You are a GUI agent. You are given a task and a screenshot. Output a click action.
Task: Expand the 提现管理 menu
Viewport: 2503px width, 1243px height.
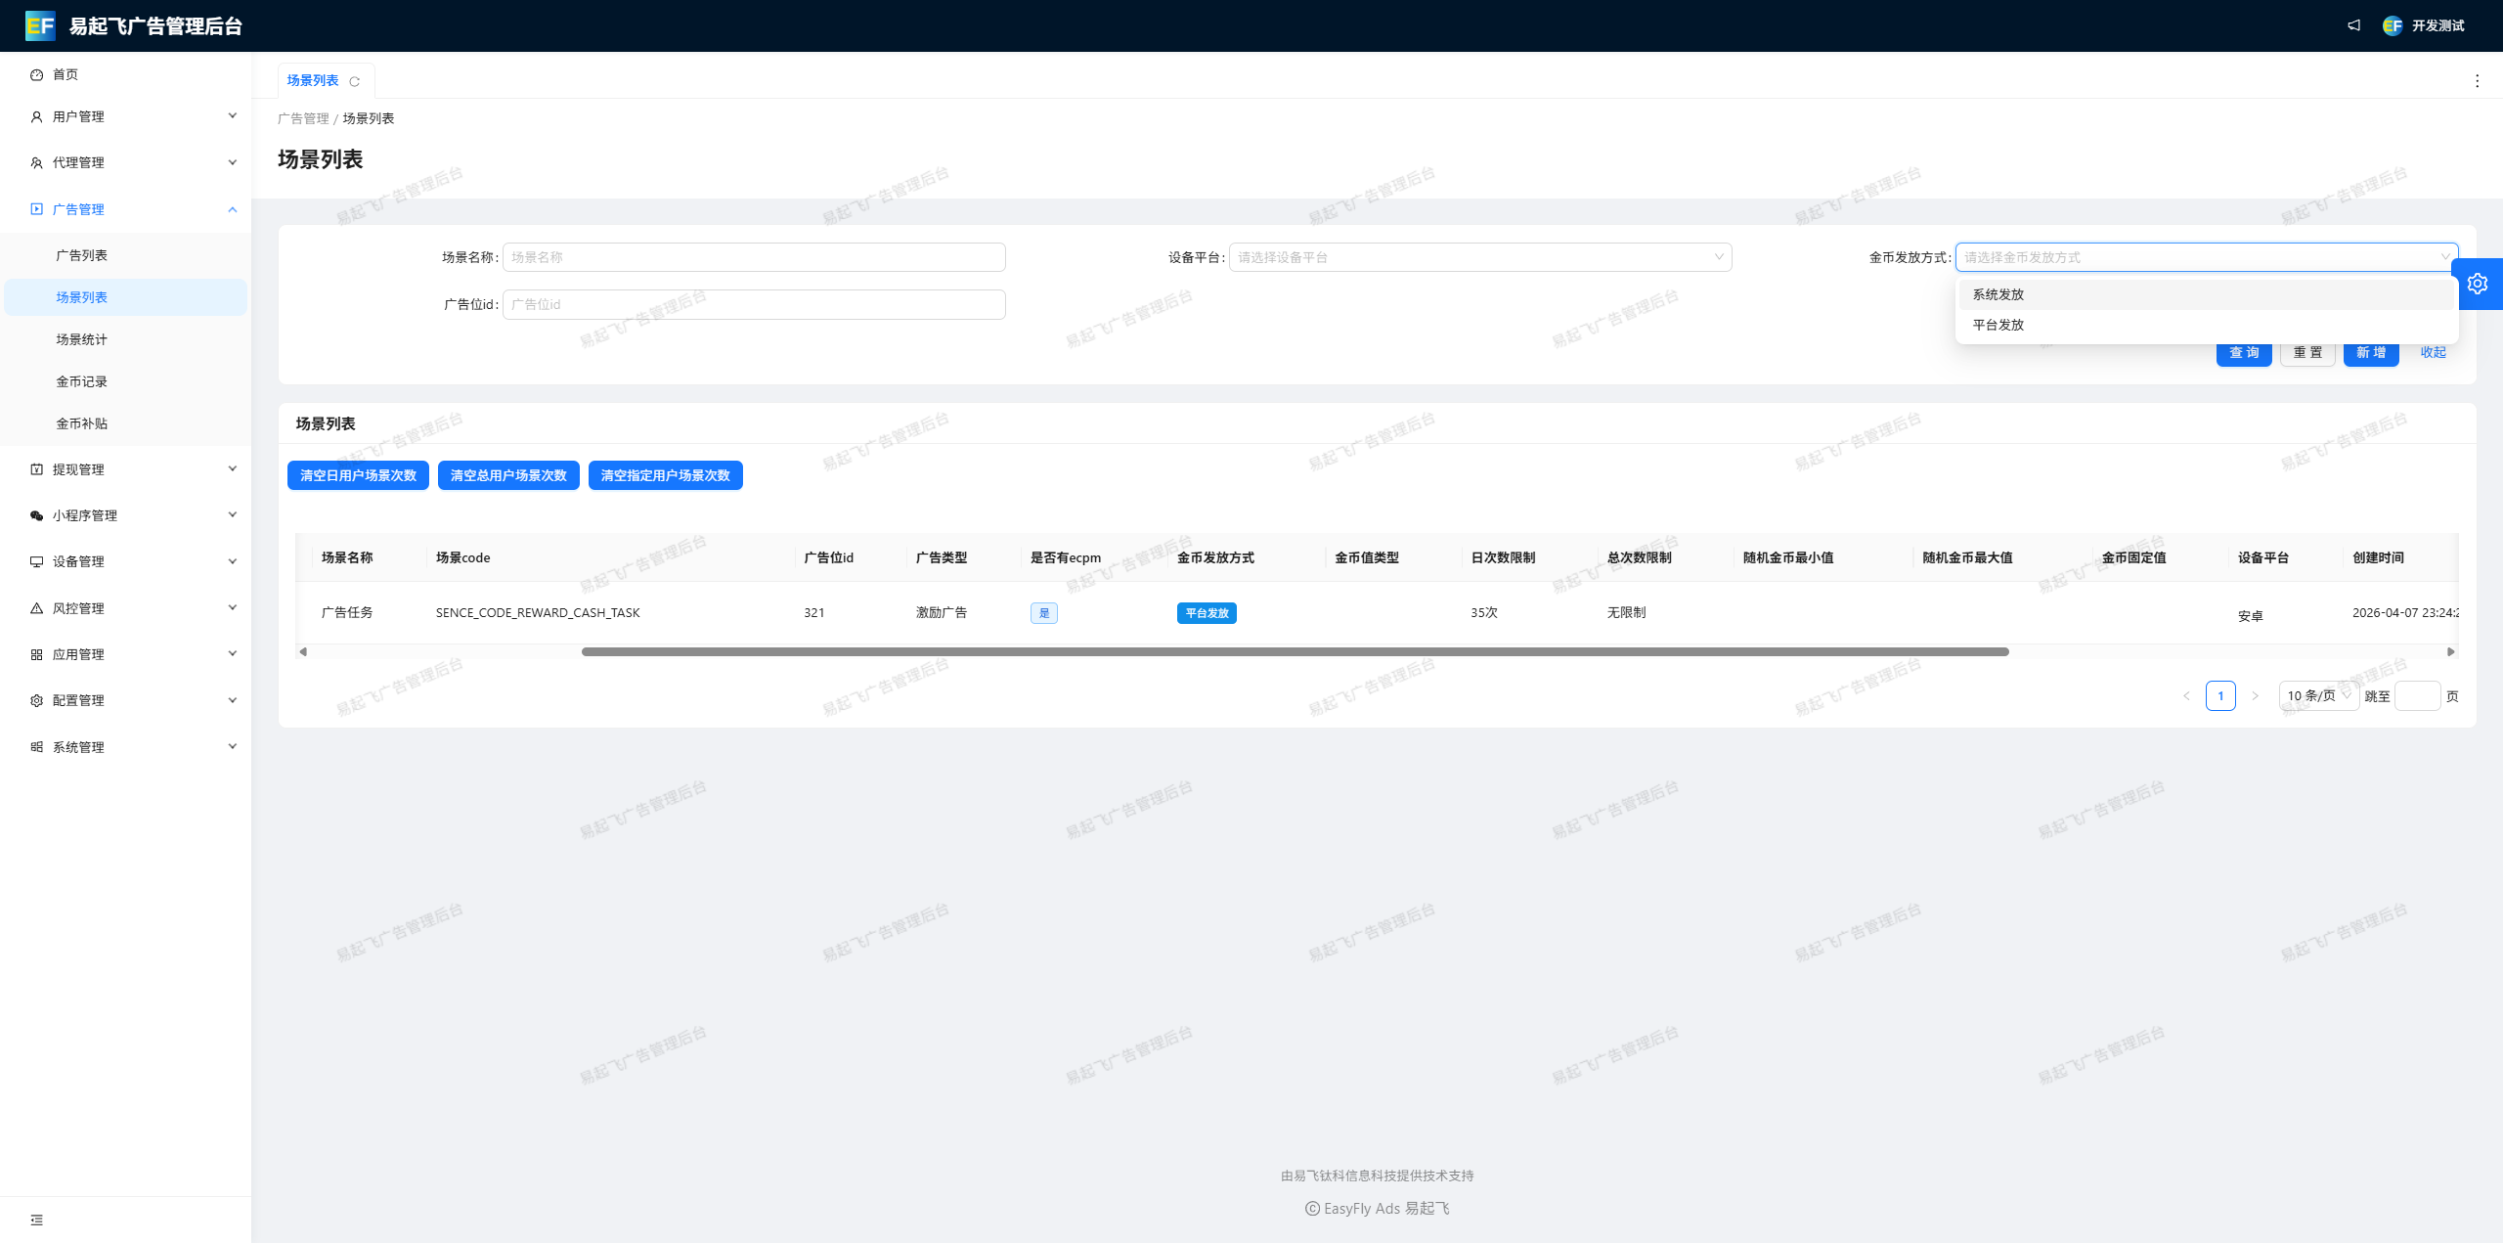coord(125,469)
